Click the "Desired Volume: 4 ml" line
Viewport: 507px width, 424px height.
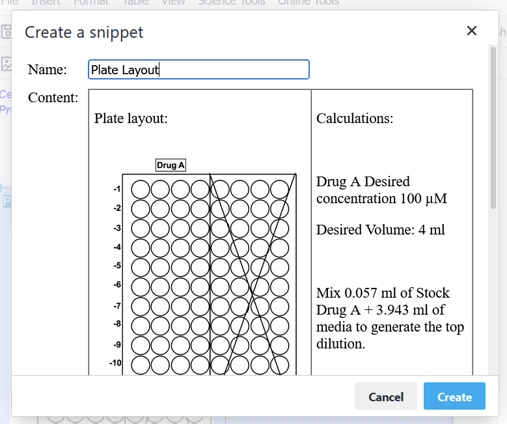(x=381, y=229)
